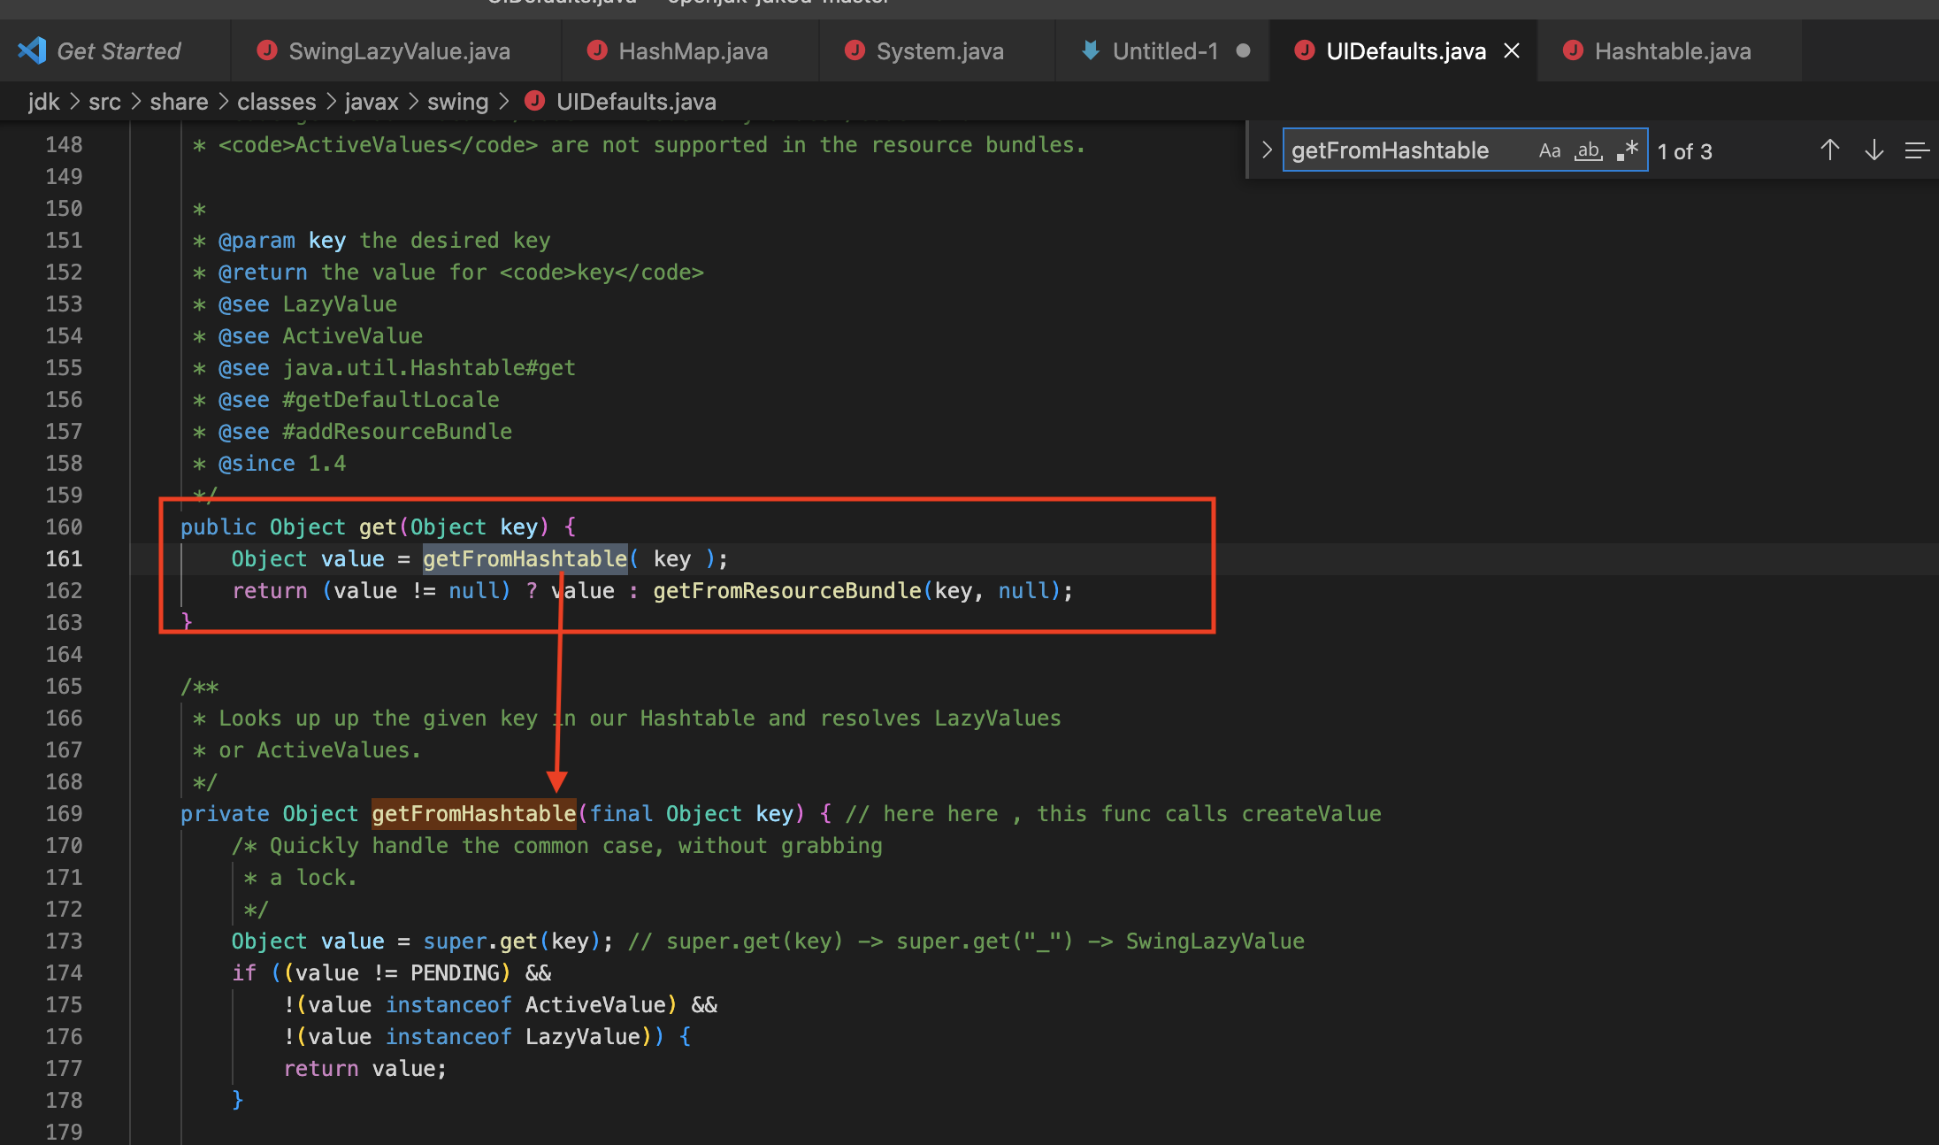Image resolution: width=1939 pixels, height=1145 pixels.
Task: Switch to HashMap.java tab
Action: [690, 51]
